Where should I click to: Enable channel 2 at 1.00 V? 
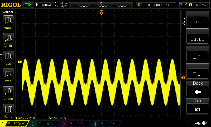click(x=44, y=124)
